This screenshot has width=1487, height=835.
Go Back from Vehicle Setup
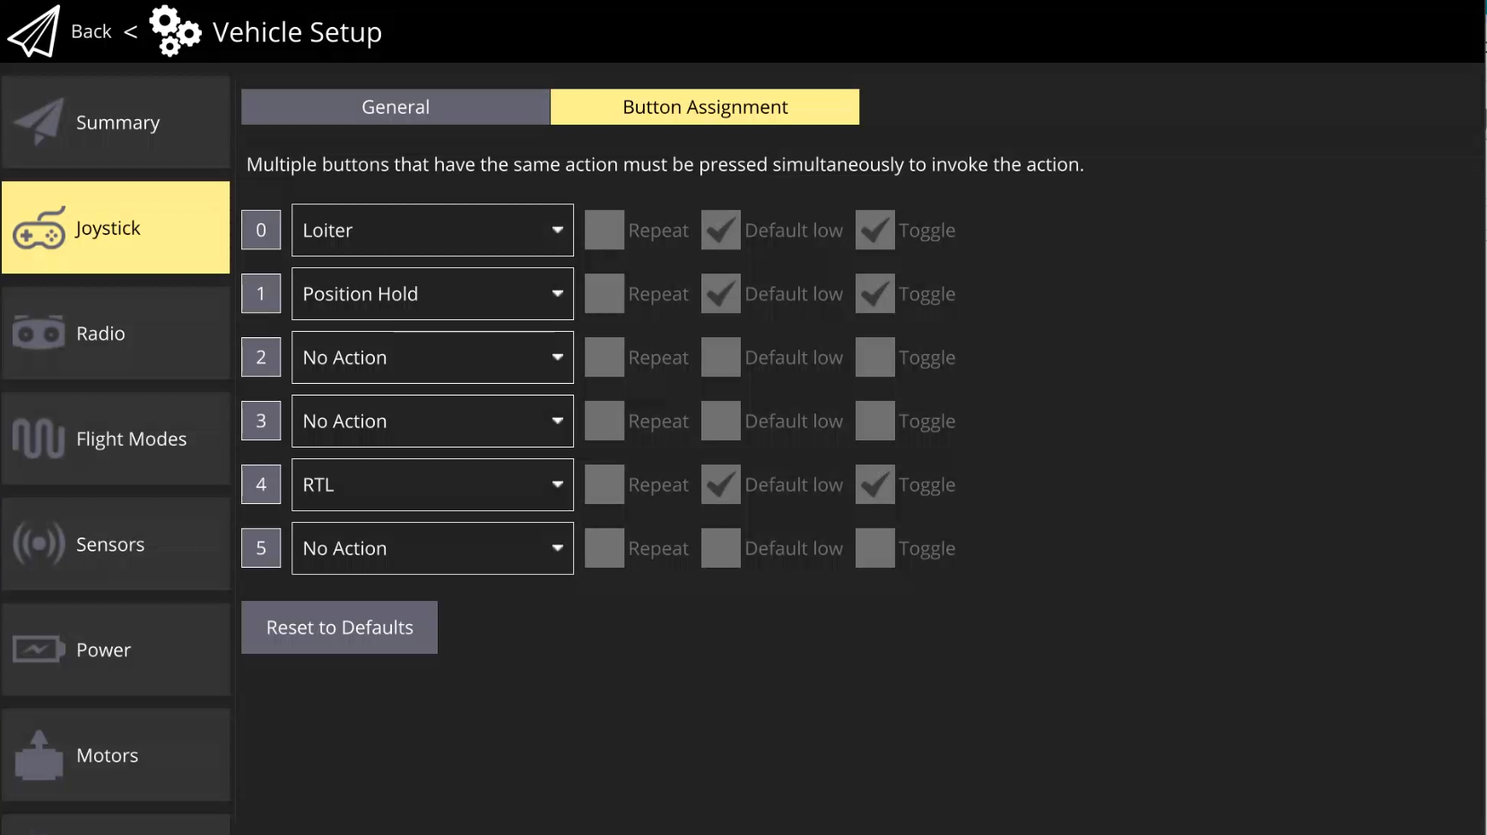[x=91, y=31]
